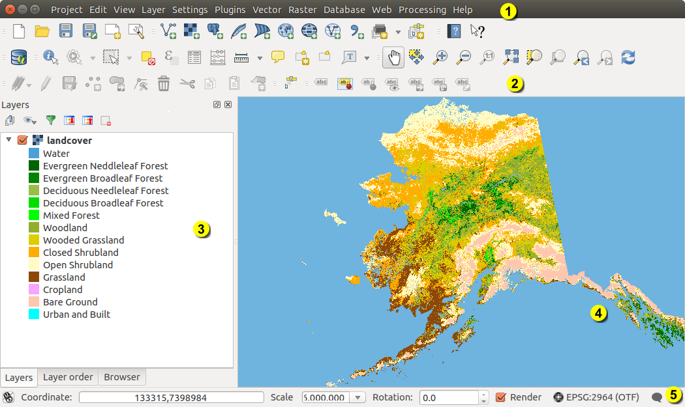Click the New Project blank page icon
This screenshot has height=407, width=685.
(x=19, y=31)
